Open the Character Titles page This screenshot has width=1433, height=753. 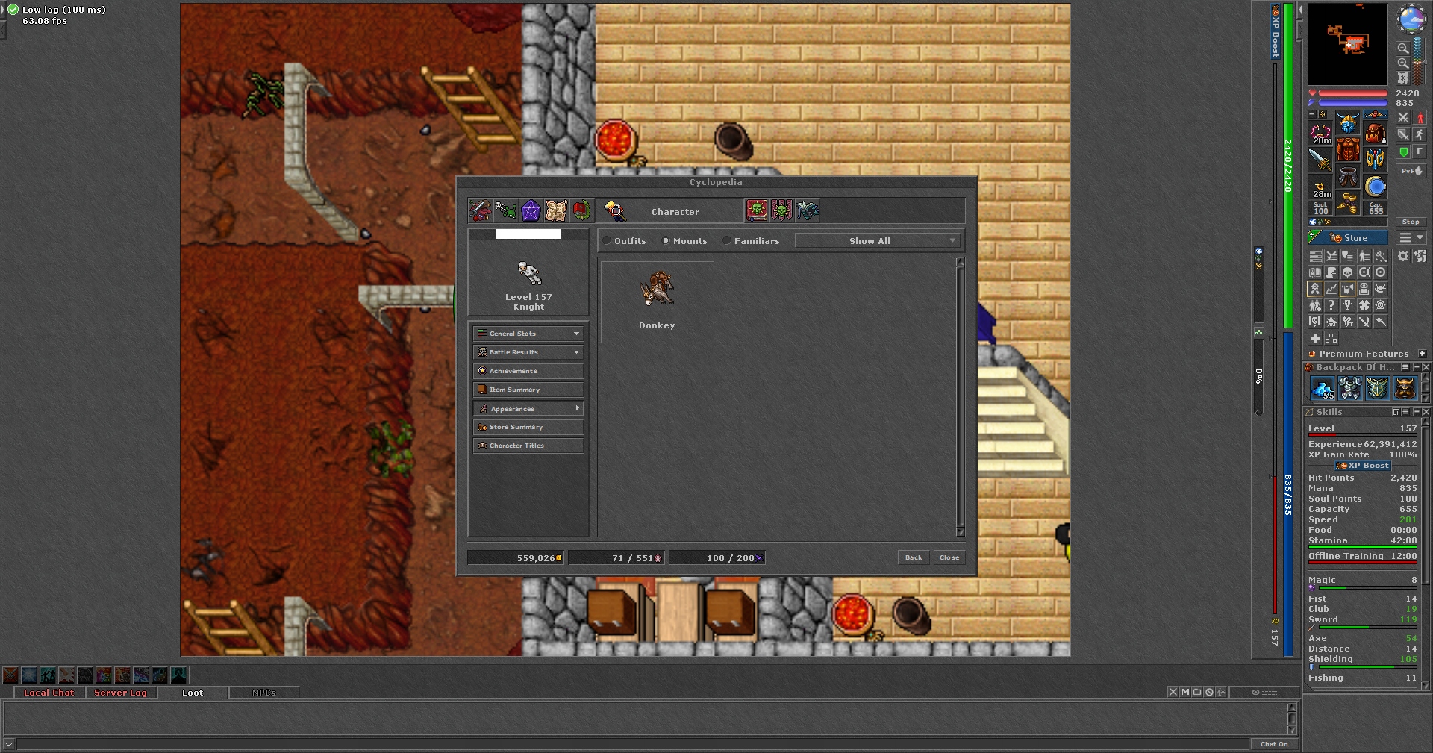(528, 446)
